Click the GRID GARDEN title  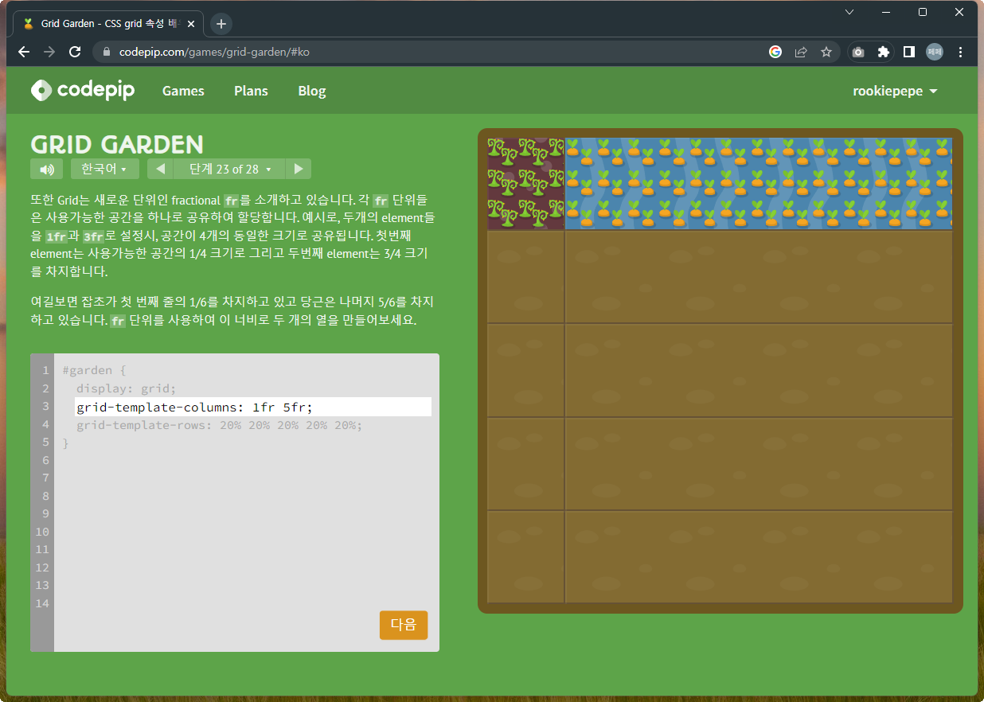tap(117, 144)
